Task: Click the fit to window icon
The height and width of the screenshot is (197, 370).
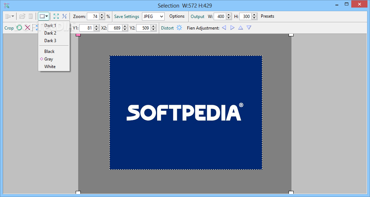Action: (x=56, y=16)
